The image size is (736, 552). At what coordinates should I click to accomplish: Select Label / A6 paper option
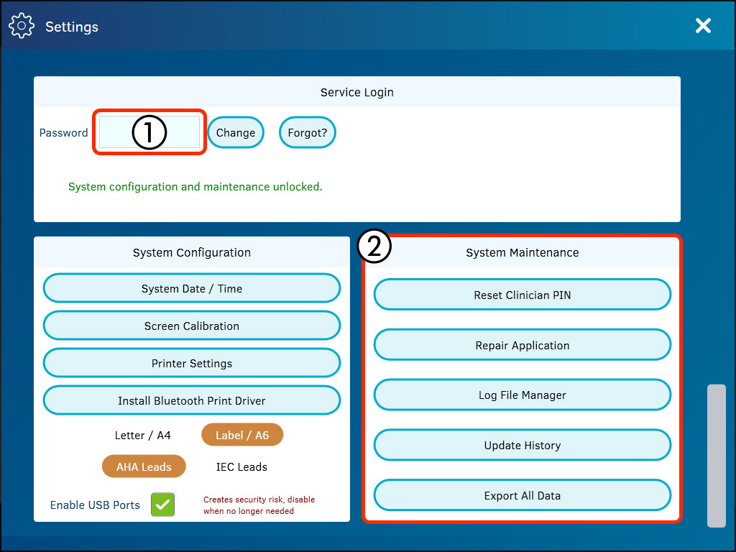click(x=242, y=435)
